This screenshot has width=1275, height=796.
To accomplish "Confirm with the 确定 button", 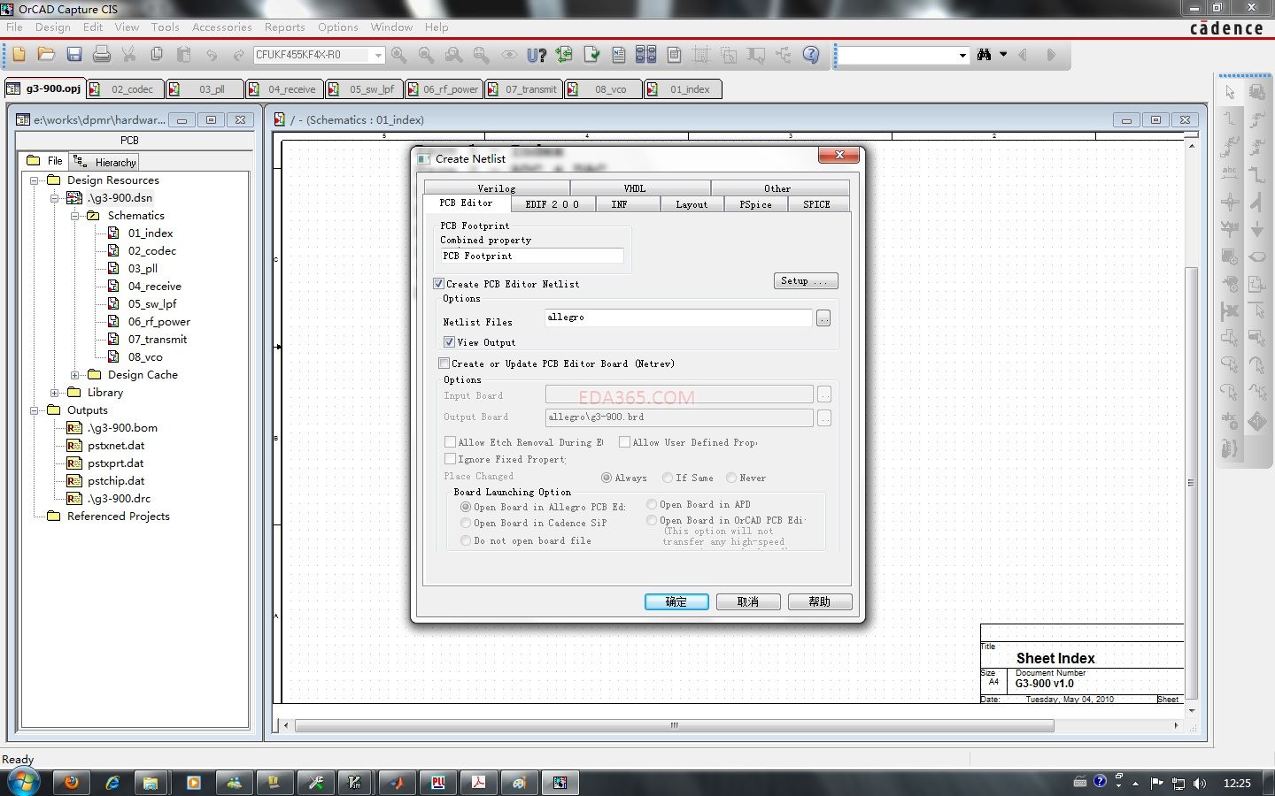I will point(676,601).
